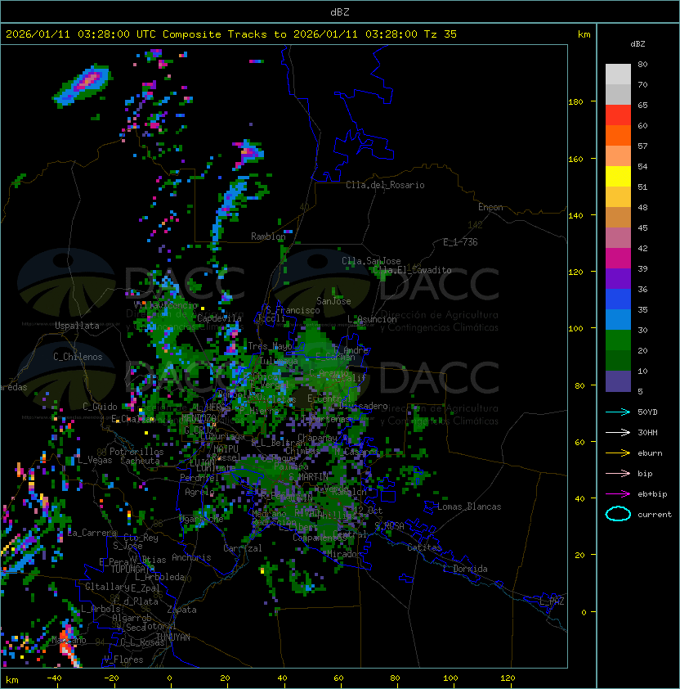Select the red 60-65 dBZ swatch

(x=618, y=115)
